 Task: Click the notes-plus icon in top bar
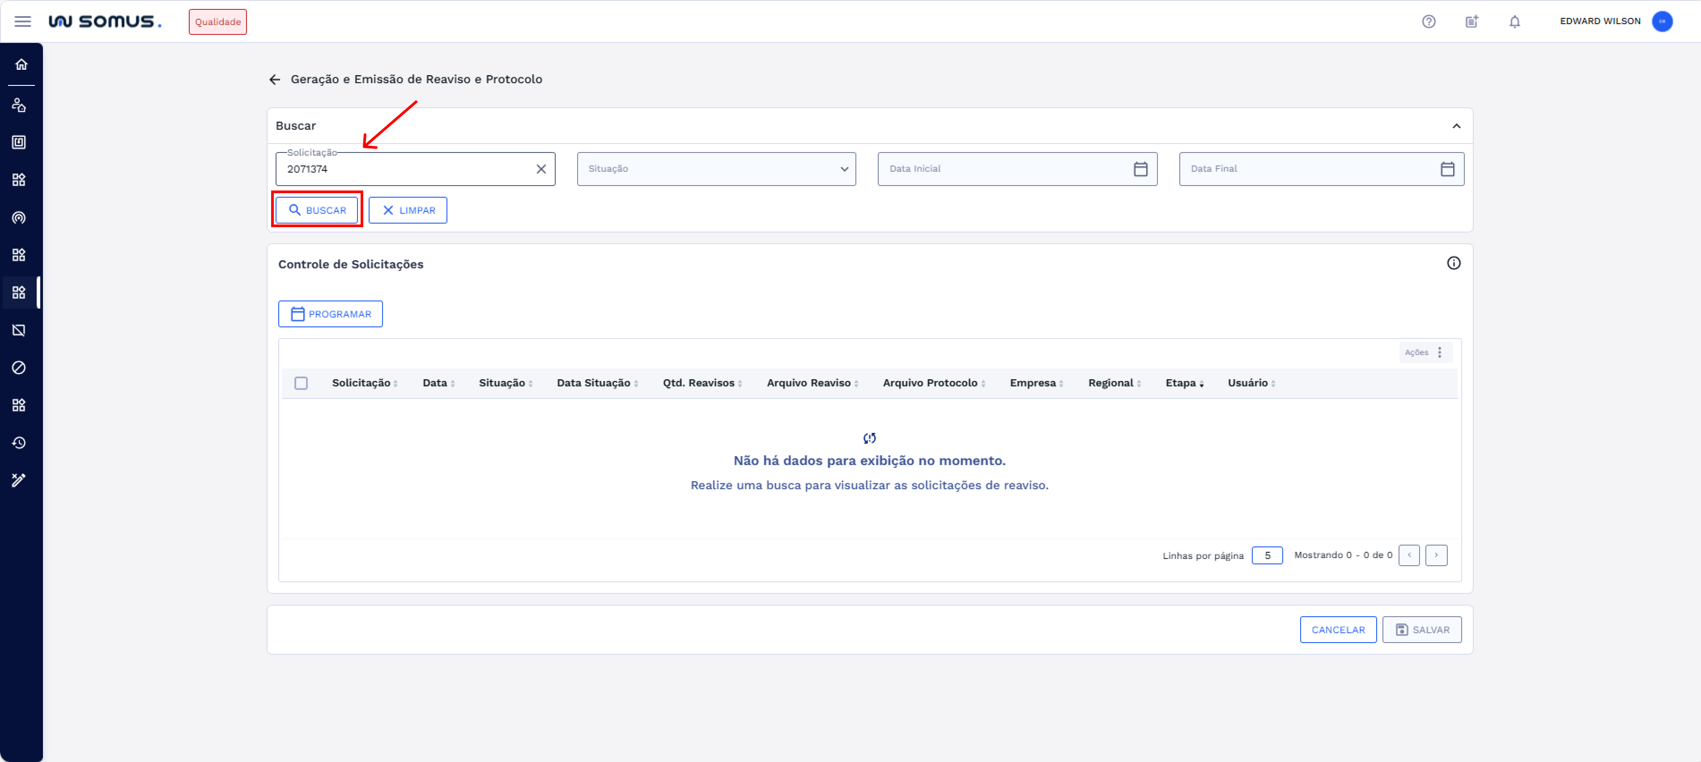1471,22
